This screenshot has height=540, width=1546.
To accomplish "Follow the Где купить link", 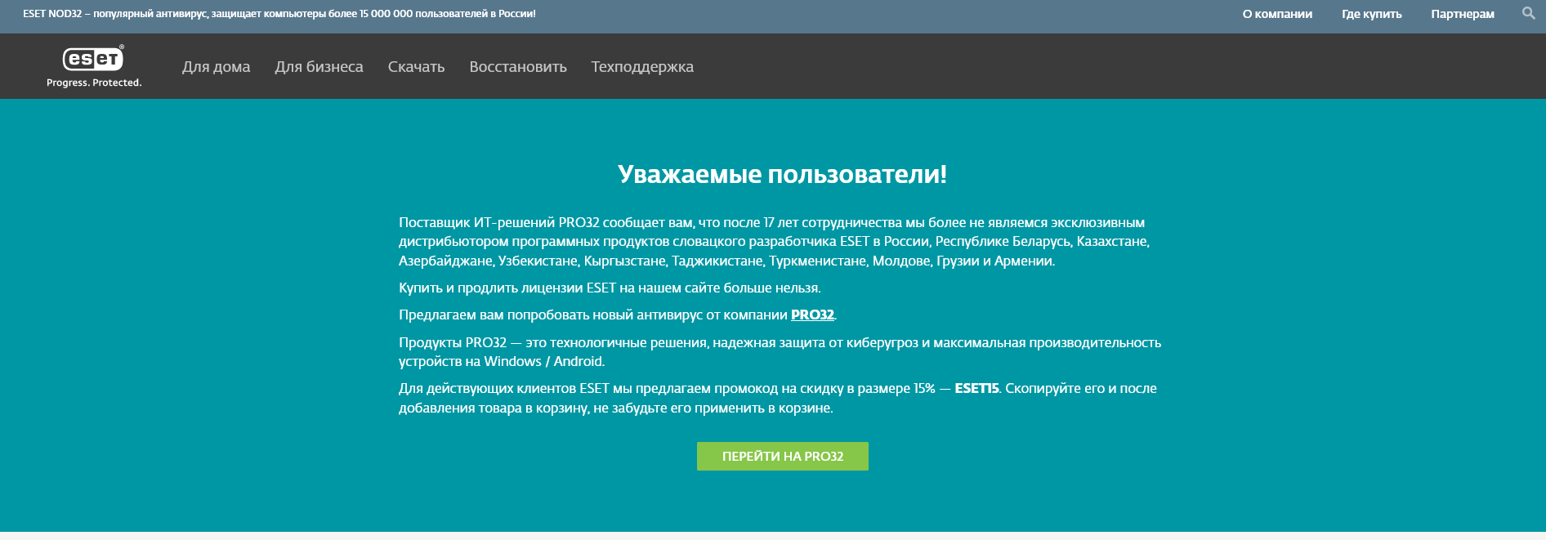I will click(x=1371, y=14).
